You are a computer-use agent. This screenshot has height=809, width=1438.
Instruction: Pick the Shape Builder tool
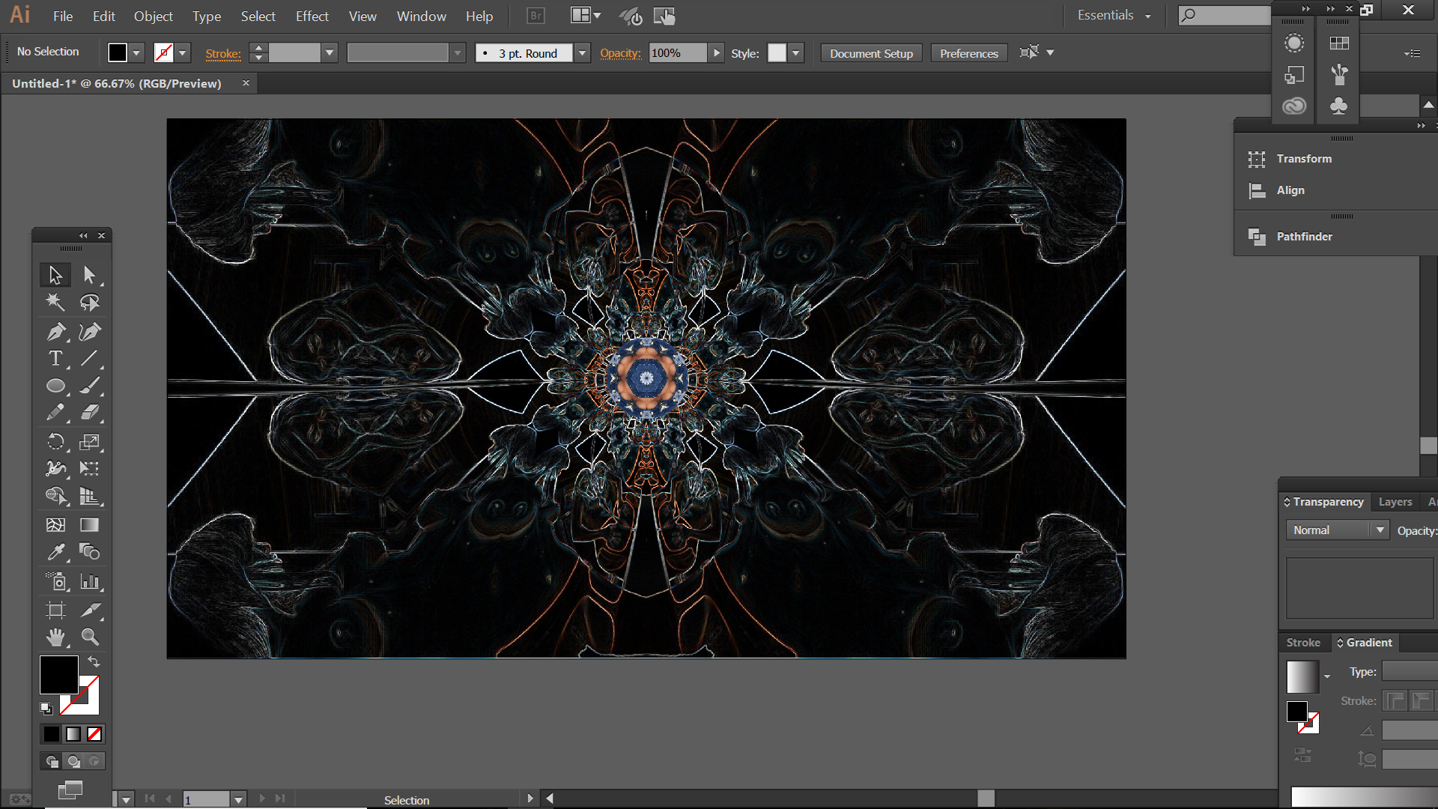pyautogui.click(x=55, y=496)
